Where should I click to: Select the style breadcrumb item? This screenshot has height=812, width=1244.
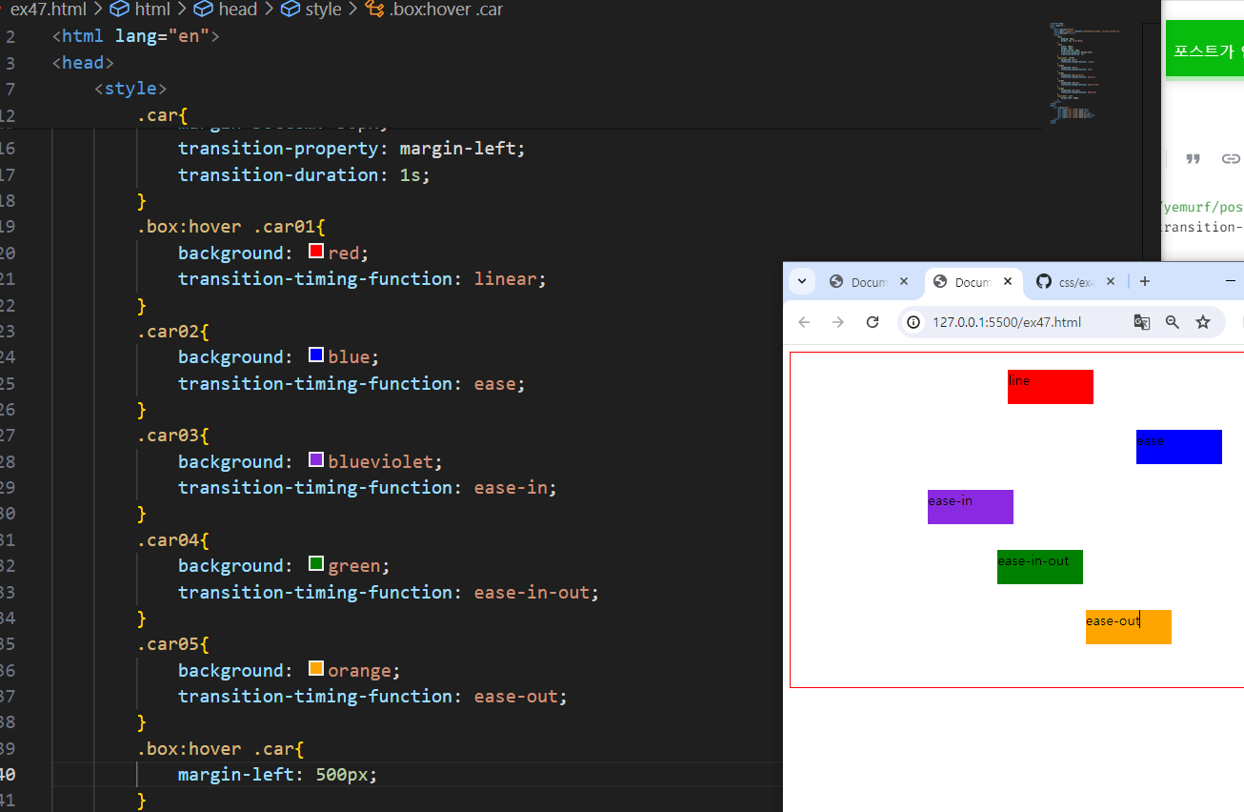323,10
